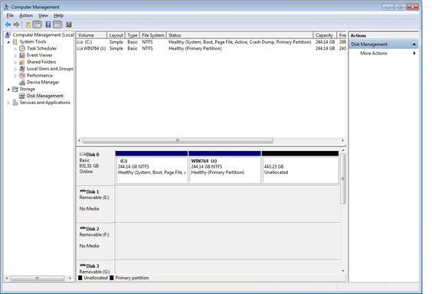Open the Help toolbar icon
Viewport: 432px width, 294px height.
pyautogui.click(x=48, y=24)
